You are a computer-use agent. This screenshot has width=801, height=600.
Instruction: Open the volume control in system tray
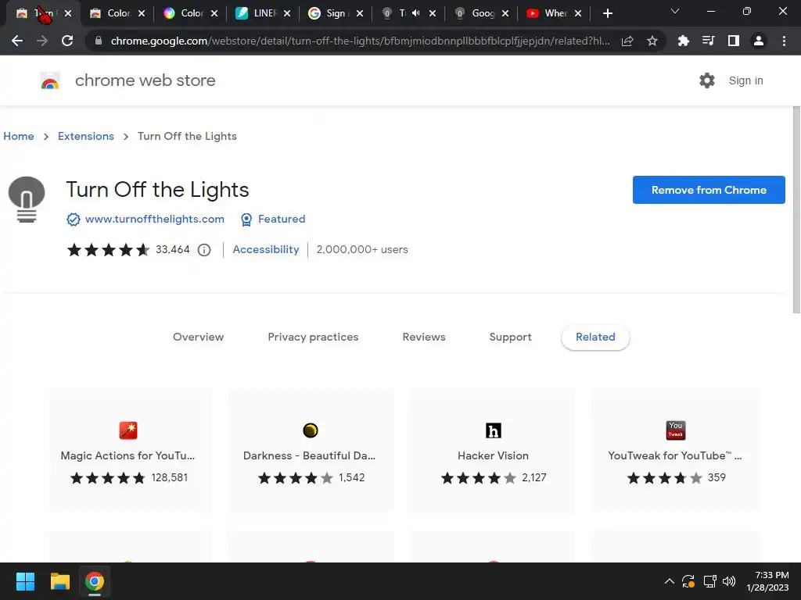[729, 581]
